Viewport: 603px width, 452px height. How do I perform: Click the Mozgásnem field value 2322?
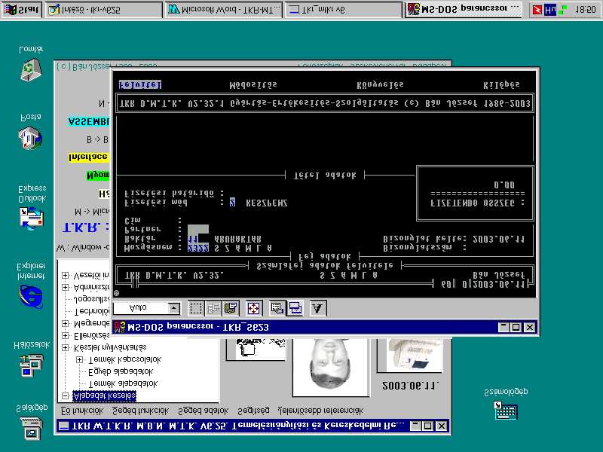point(198,249)
